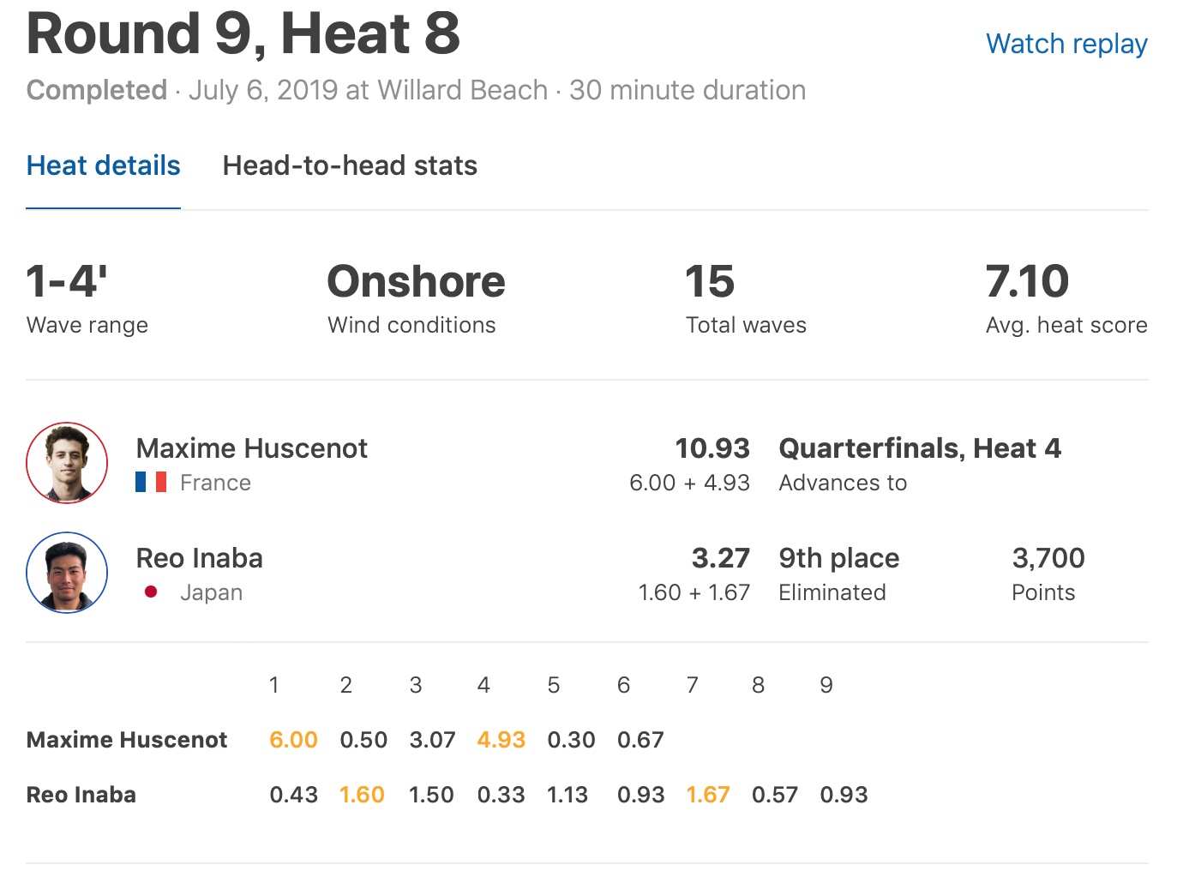Open Reo Inaba's profile photo
The width and height of the screenshot is (1183, 871).
click(67, 573)
